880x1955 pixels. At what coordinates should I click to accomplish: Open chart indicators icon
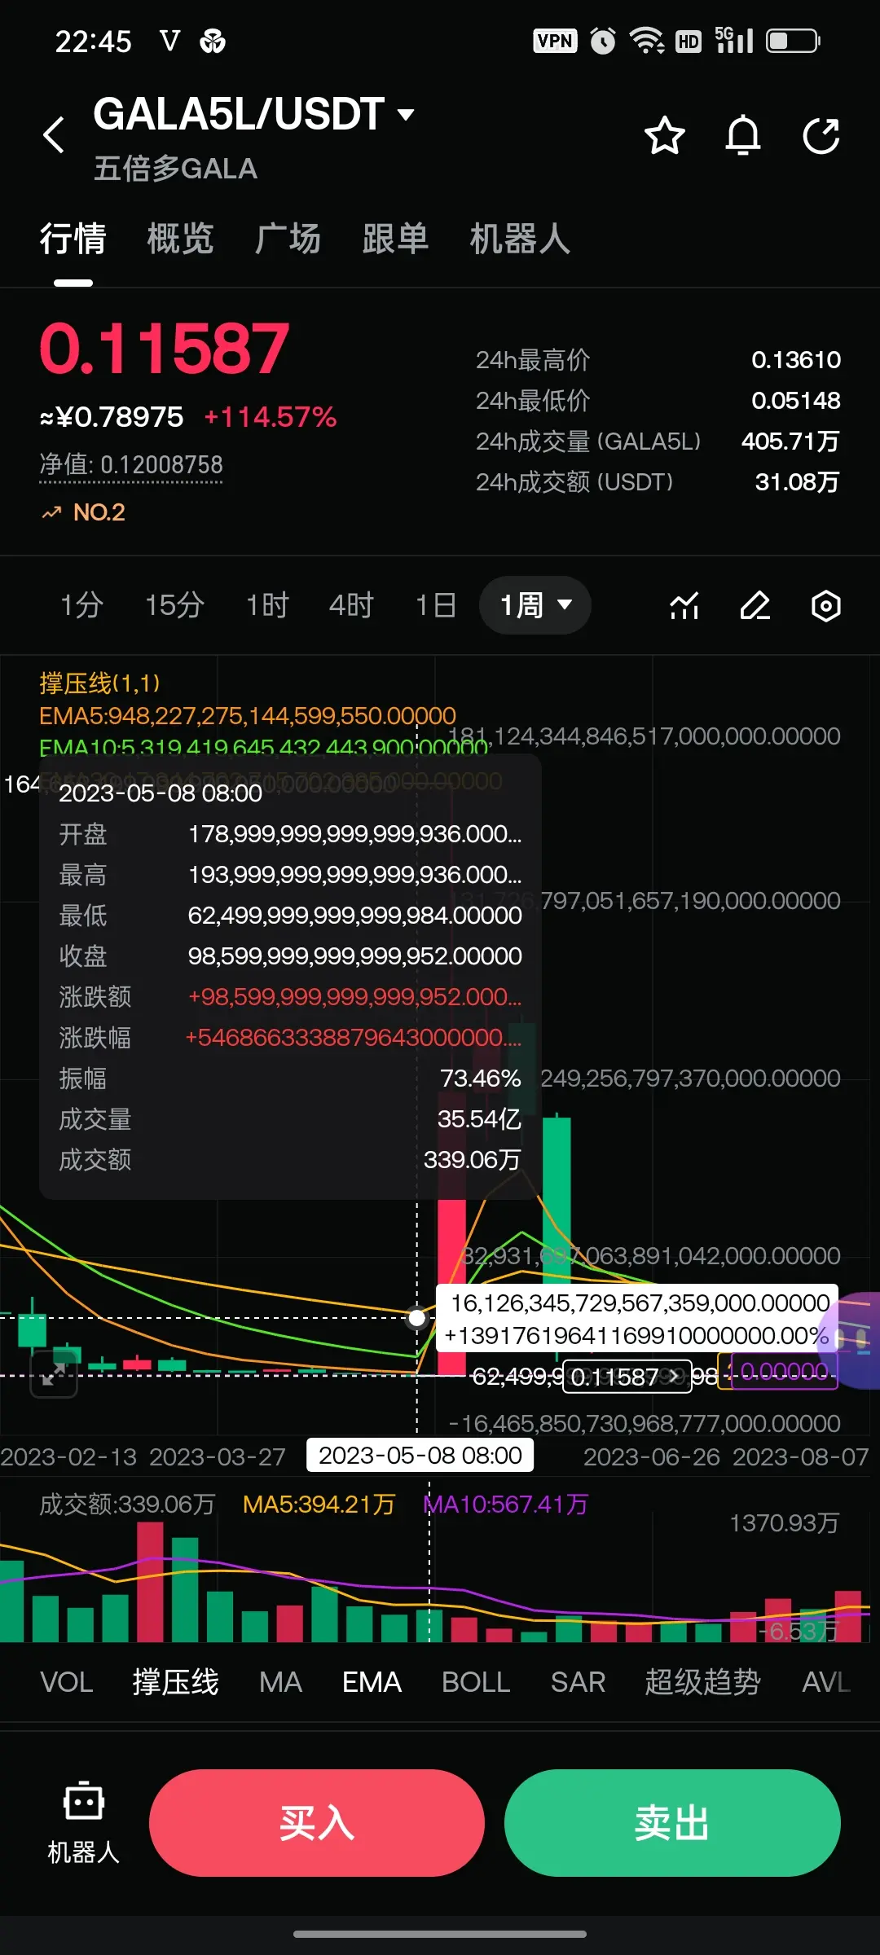point(684,605)
